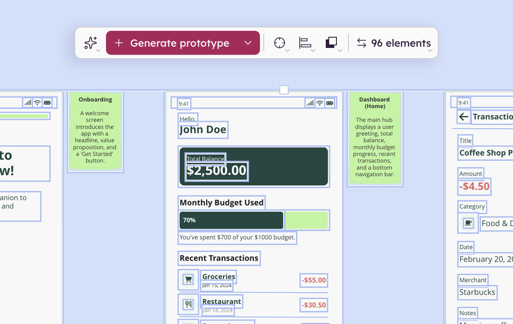Image resolution: width=513 pixels, height=324 pixels.
Task: Click the coffee cup icon in the Category field
Action: [468, 223]
